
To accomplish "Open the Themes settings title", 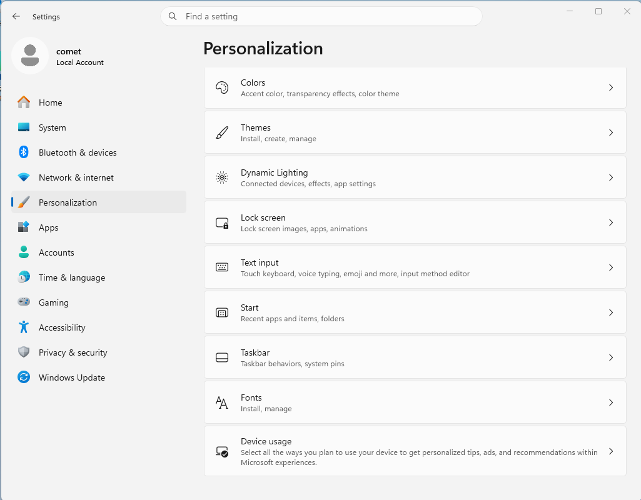I will [x=256, y=127].
